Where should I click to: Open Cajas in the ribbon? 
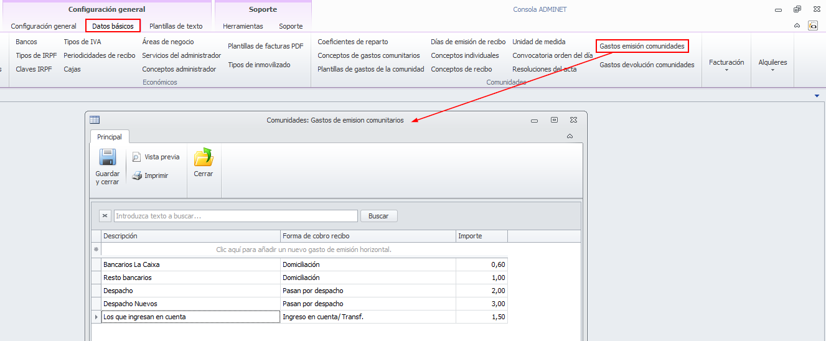tap(72, 69)
